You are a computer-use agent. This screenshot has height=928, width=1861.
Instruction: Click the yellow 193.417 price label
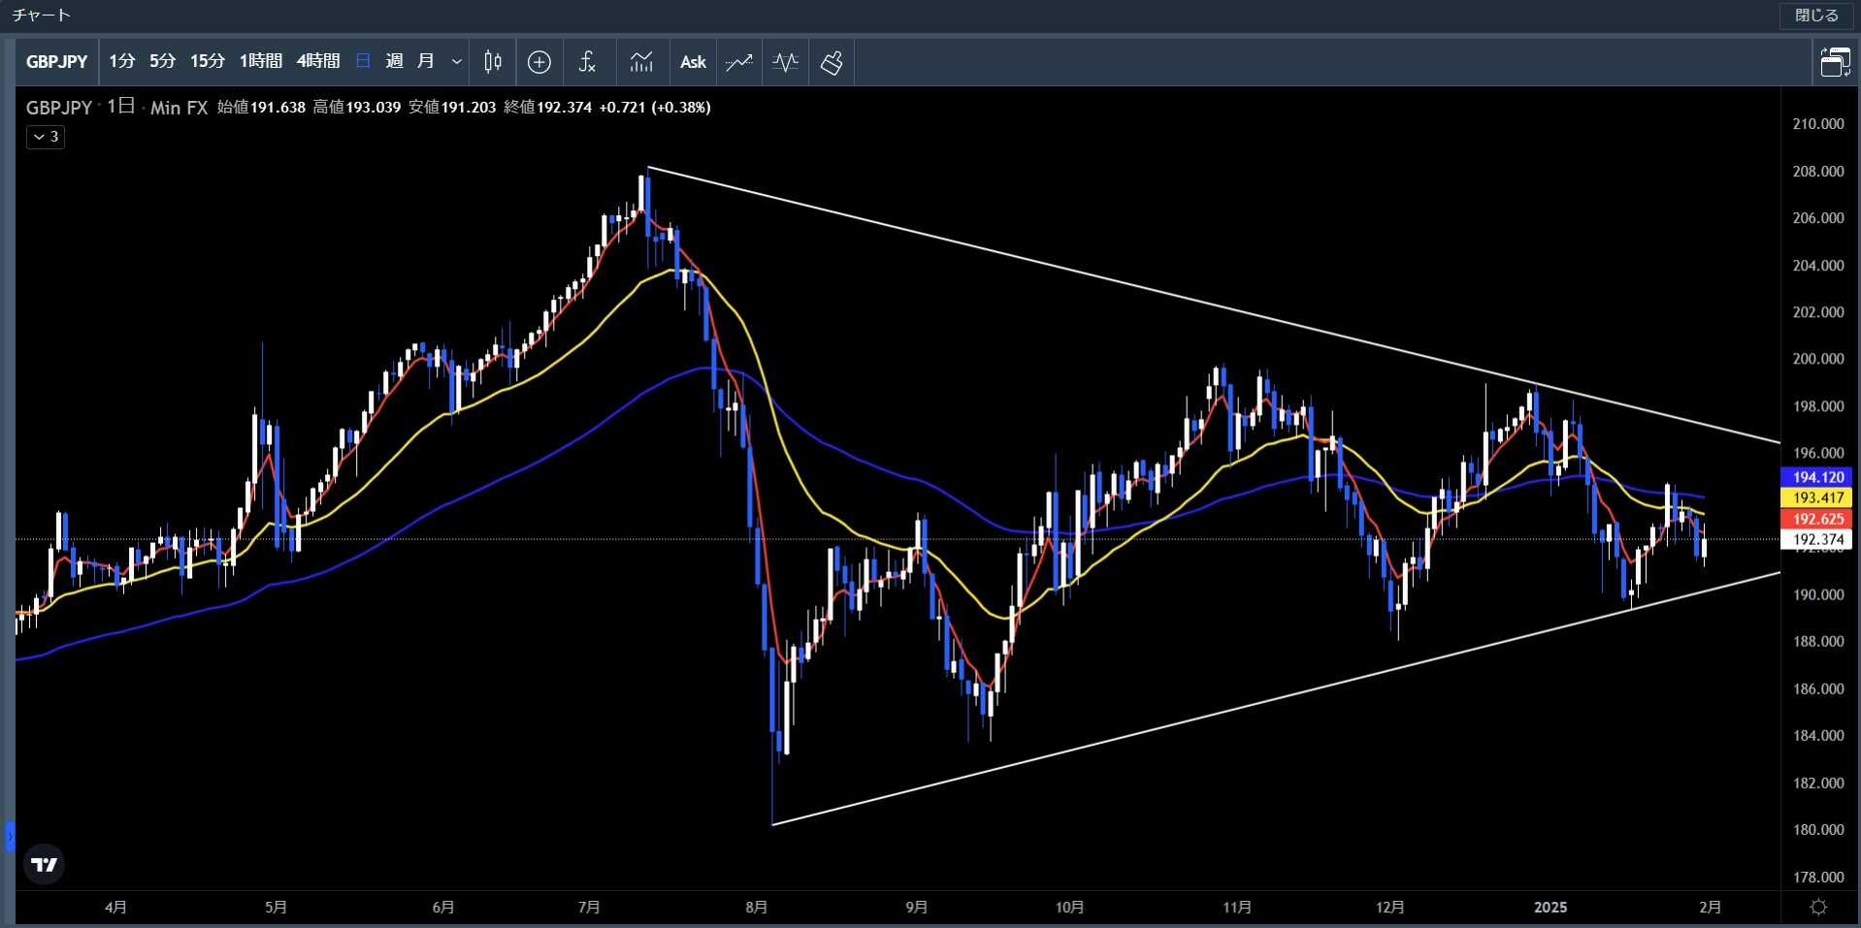(x=1817, y=497)
